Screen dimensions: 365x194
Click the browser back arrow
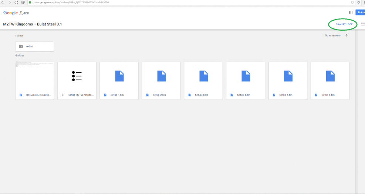(x=3, y=2)
